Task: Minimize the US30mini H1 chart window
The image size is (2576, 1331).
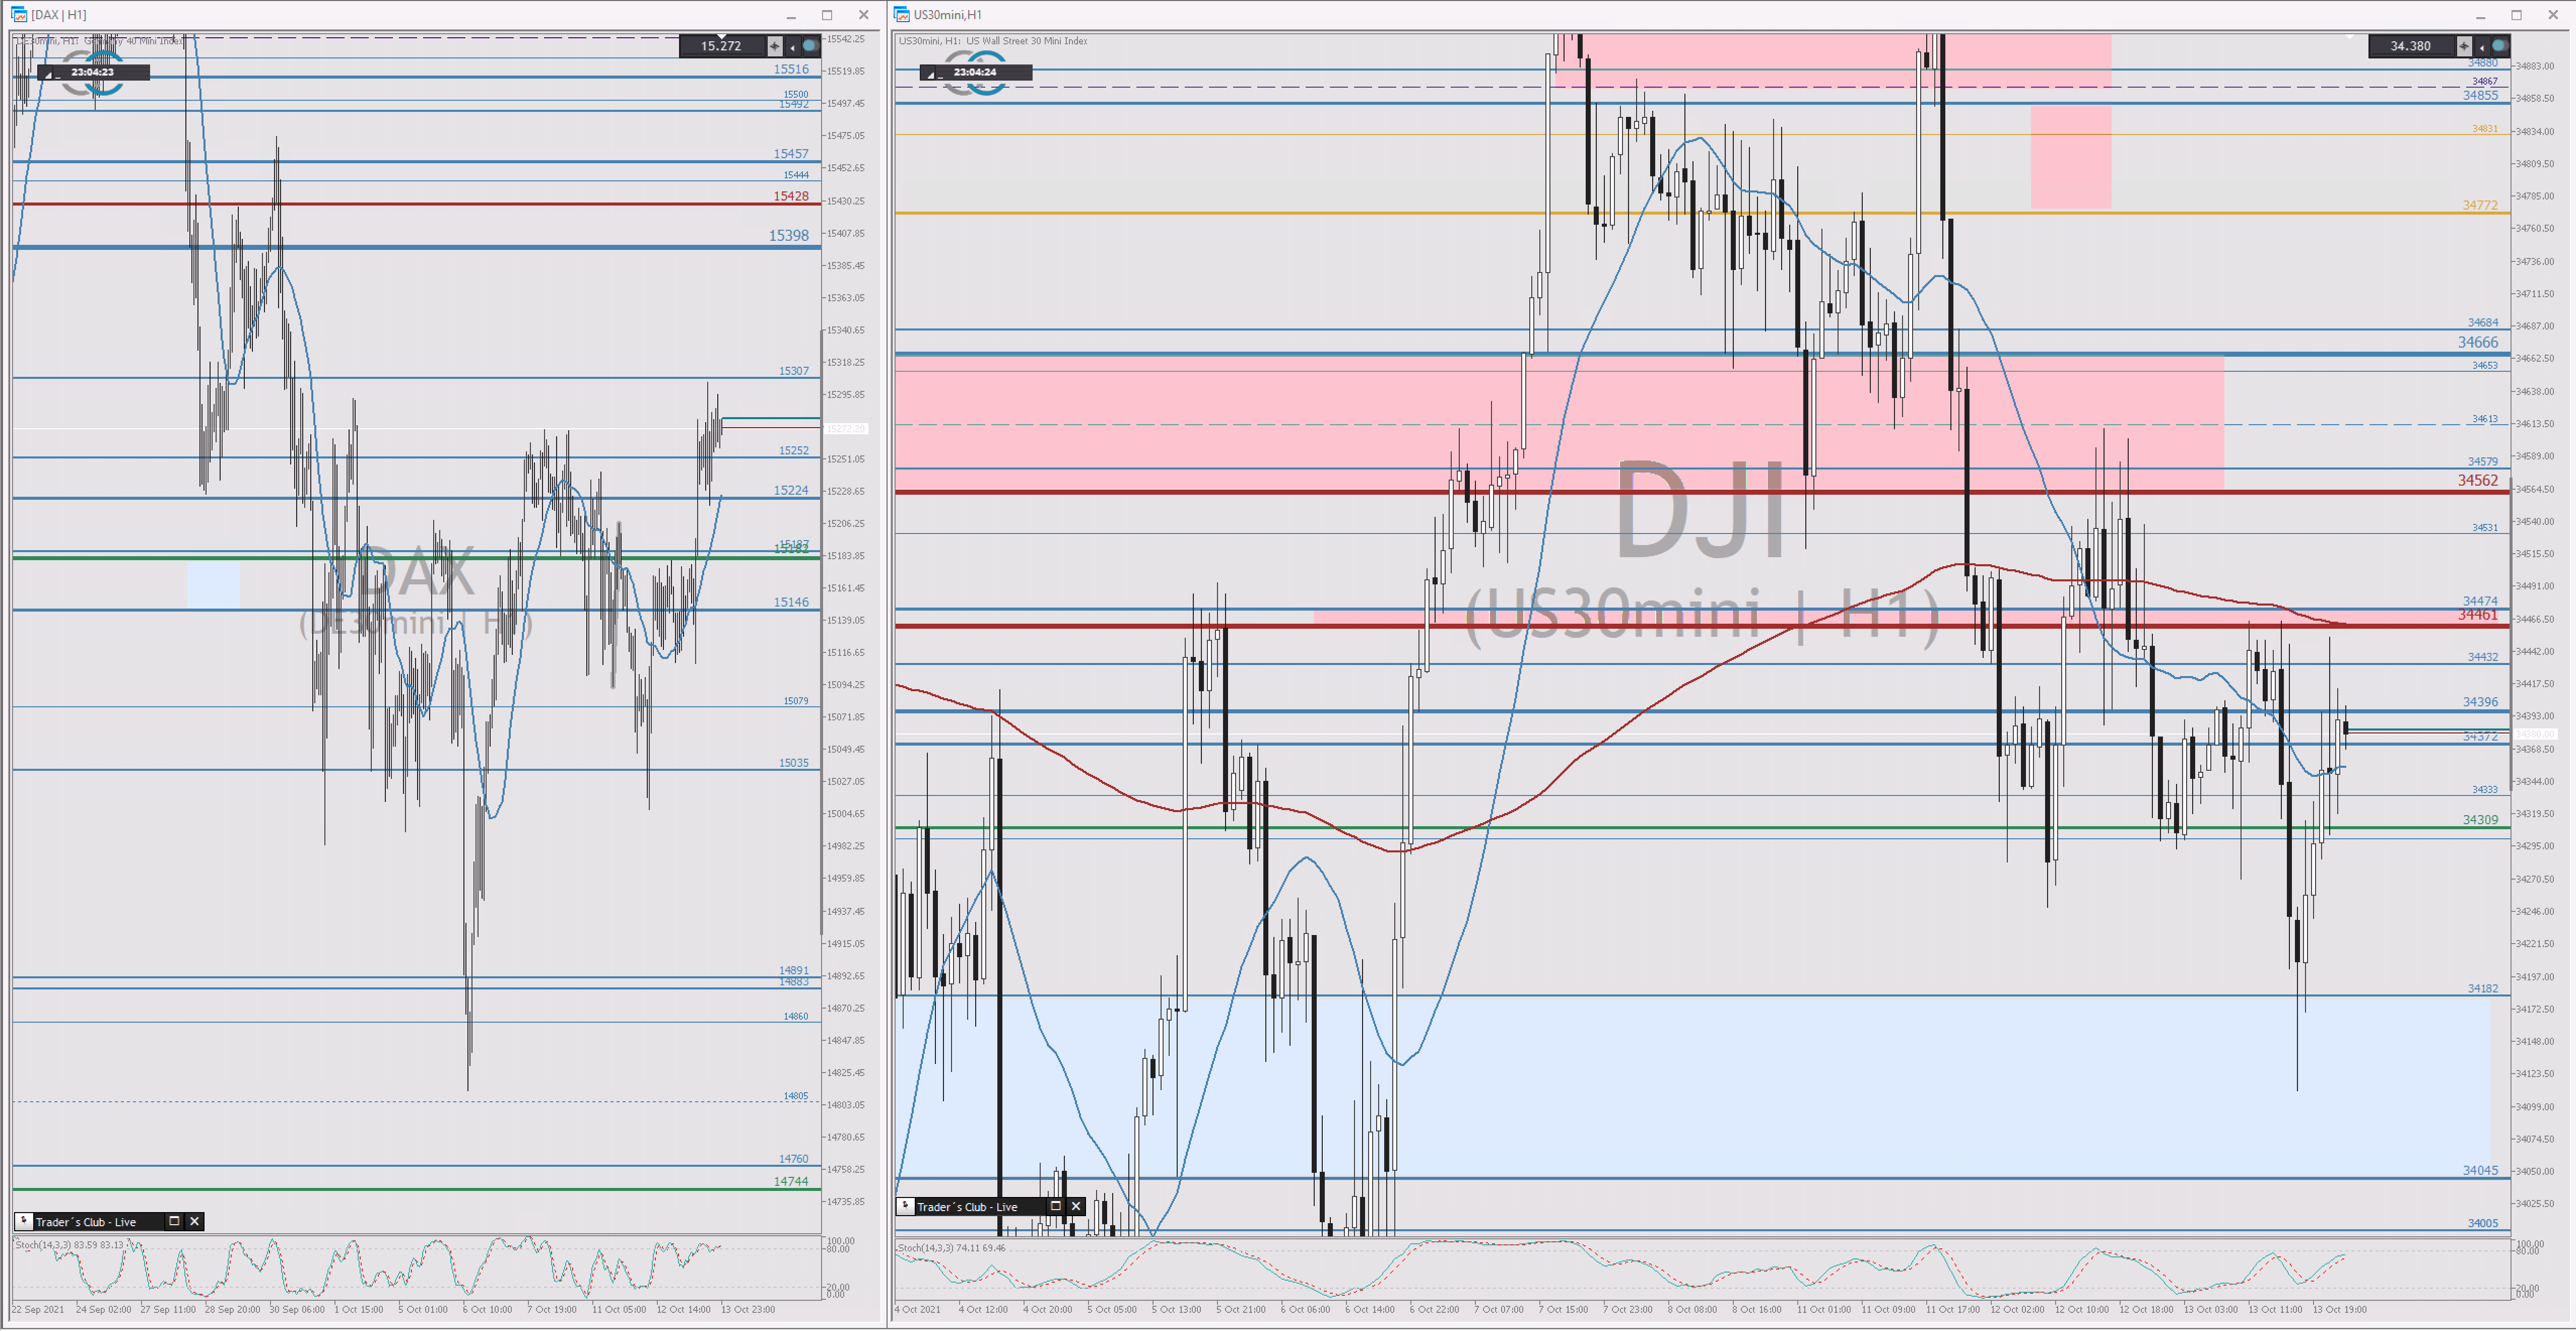Action: (2480, 15)
